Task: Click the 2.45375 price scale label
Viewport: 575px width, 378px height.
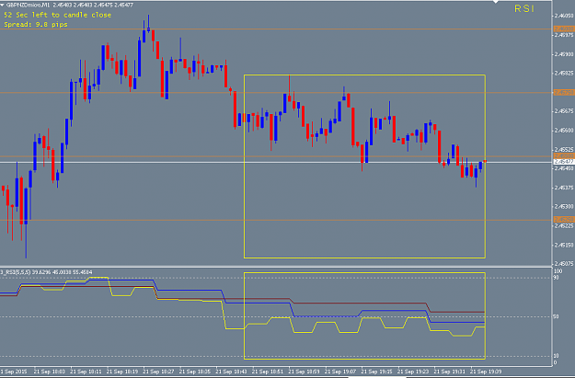Action: click(564, 188)
